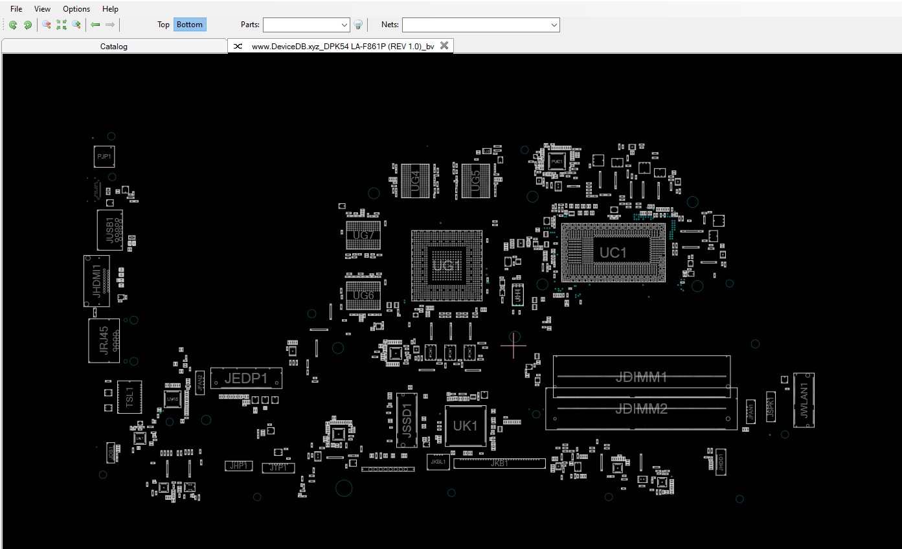
Task: Click the rotate clockwise icon
Action: [28, 25]
